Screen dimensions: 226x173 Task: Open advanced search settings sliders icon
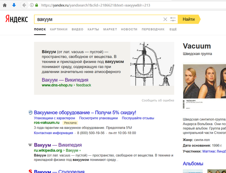point(173,19)
